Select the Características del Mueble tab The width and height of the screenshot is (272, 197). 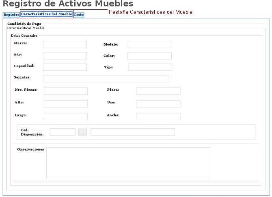(x=46, y=14)
